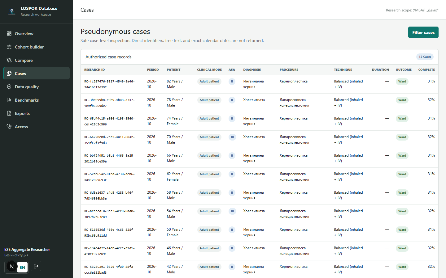
Task: Select research ID starting RC-64220e0d
Action: coord(109,140)
